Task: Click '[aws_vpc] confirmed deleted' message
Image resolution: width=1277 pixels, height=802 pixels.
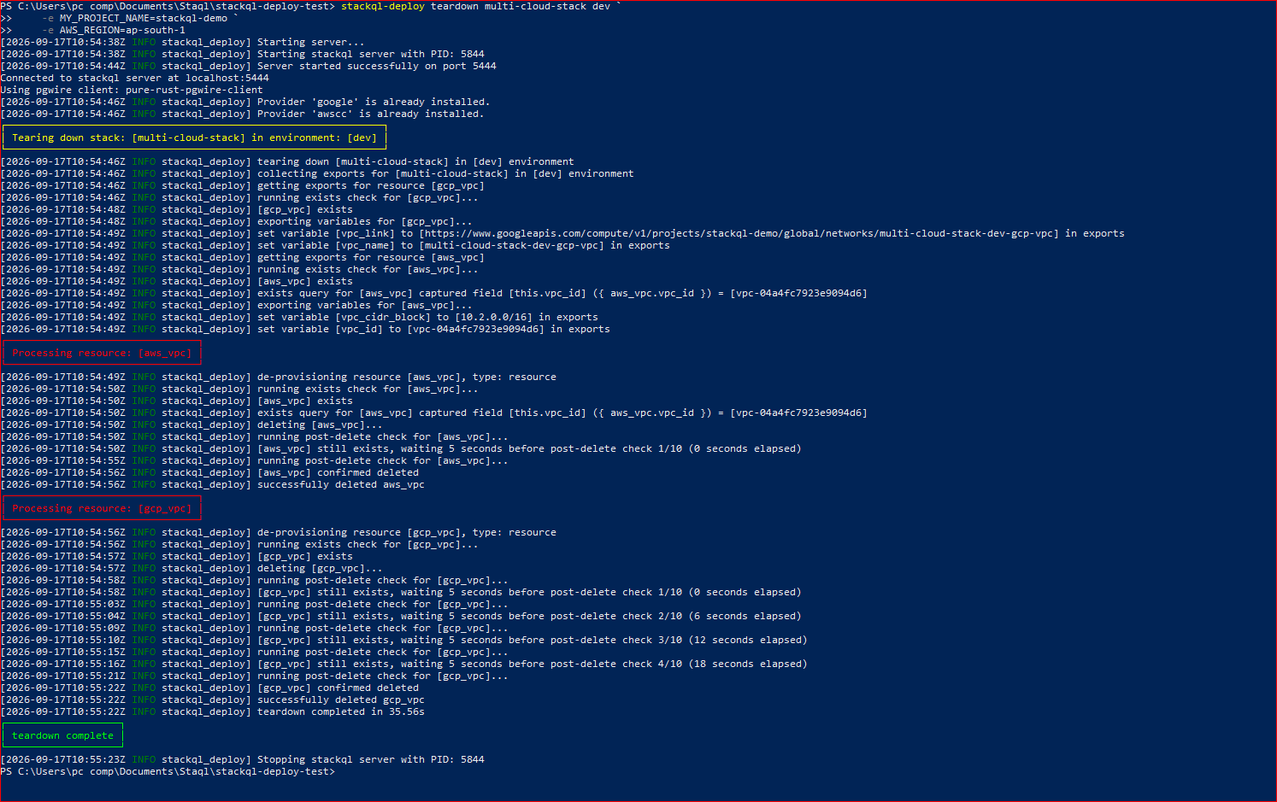Action: tap(338, 472)
